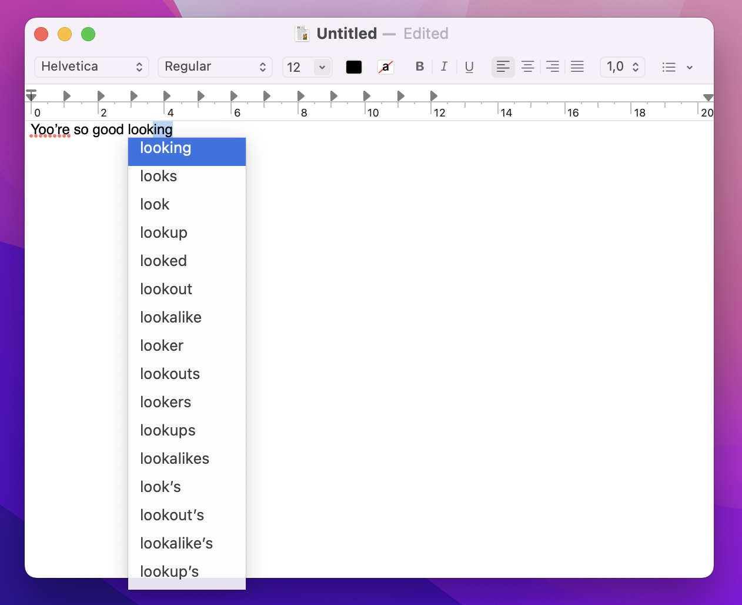Zoom the window with green button

pos(88,34)
